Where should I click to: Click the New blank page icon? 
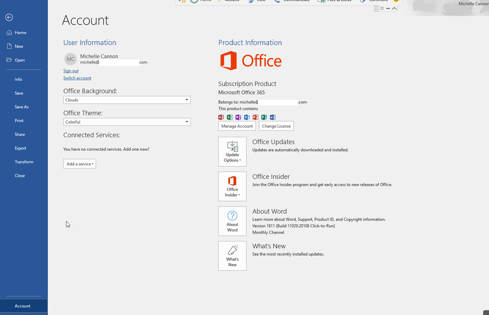tap(9, 46)
